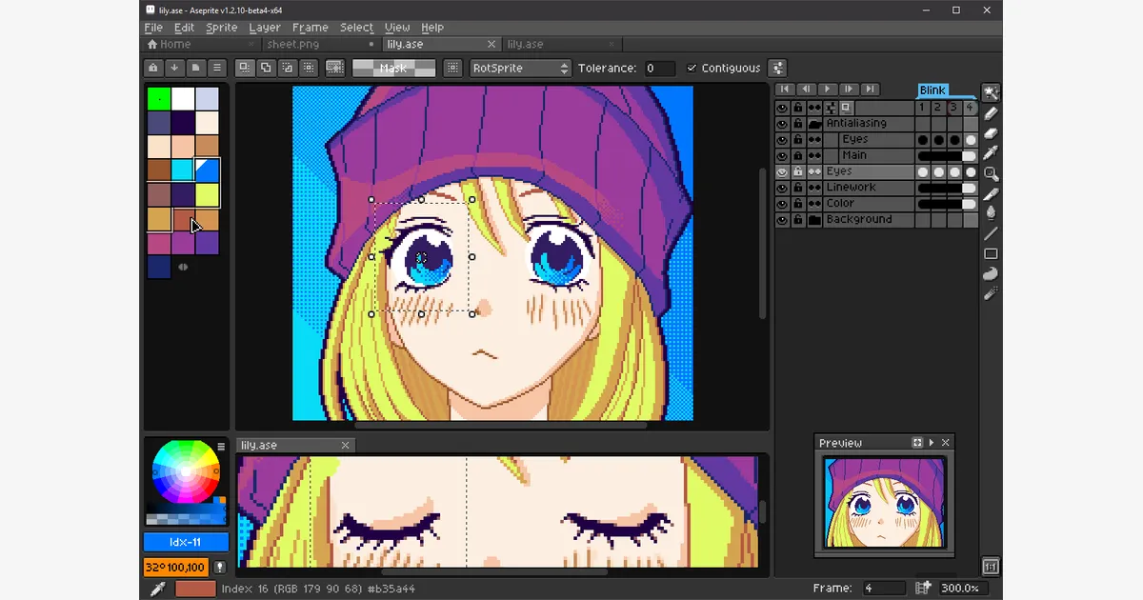Toggle the Contiguous checkbox
This screenshot has width=1143, height=600.
click(692, 69)
